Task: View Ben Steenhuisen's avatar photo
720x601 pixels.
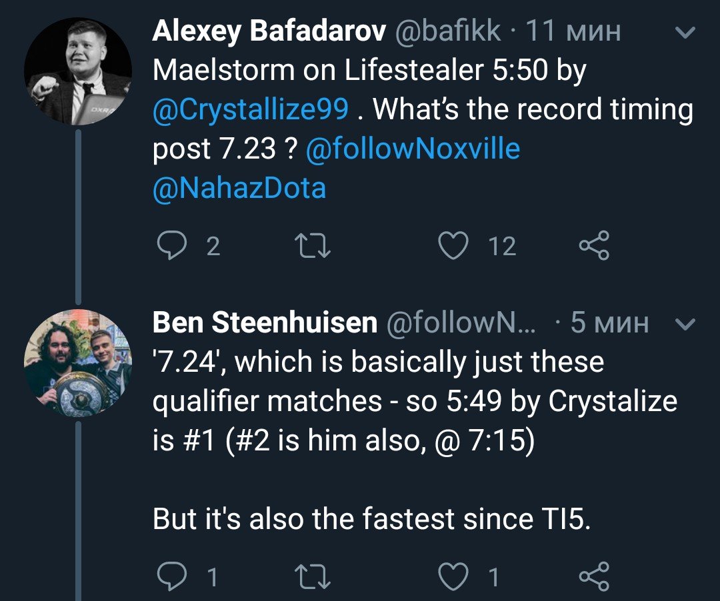Action: 77,363
